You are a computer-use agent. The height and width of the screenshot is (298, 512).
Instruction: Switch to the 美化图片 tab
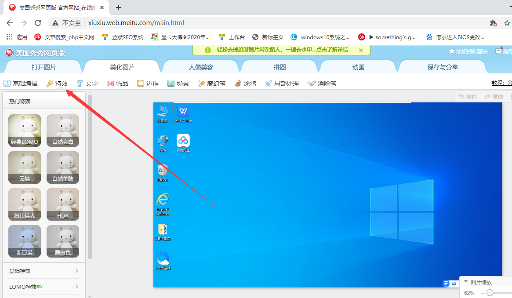tap(122, 67)
